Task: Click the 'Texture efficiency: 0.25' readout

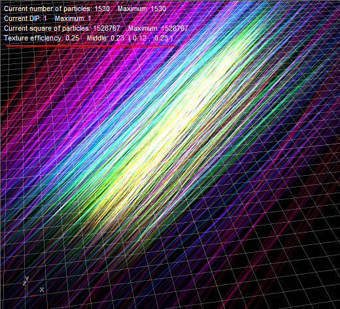Action: [41, 38]
